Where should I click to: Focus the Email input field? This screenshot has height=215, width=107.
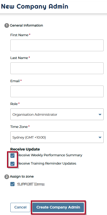(x=57, y=92)
